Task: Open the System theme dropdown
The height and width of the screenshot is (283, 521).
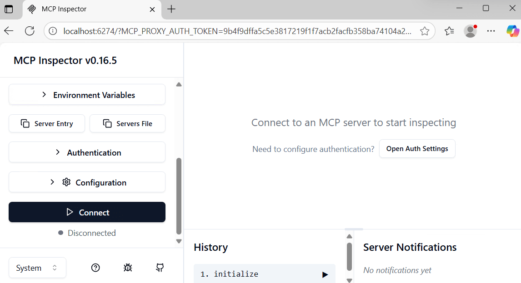Action: (37, 268)
